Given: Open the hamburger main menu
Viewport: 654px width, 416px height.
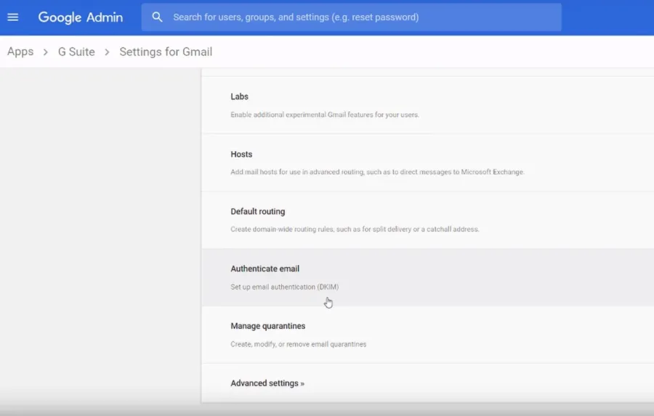Looking at the screenshot, I should coord(13,17).
